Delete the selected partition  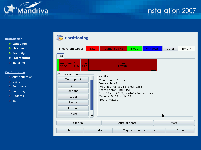click(x=73, y=114)
